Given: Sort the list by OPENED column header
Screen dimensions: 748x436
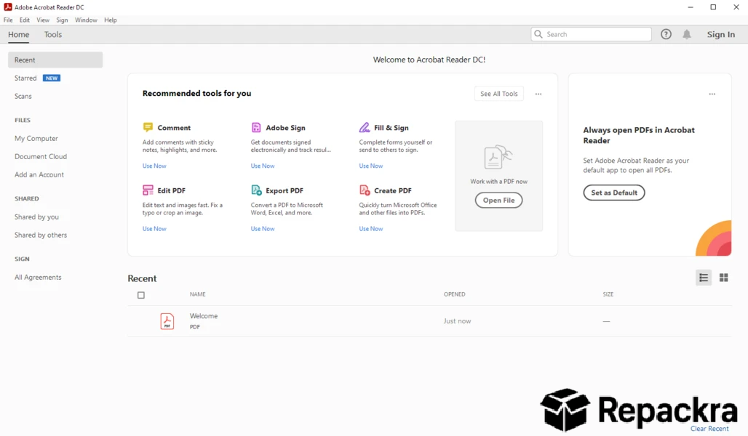Looking at the screenshot, I should point(455,294).
